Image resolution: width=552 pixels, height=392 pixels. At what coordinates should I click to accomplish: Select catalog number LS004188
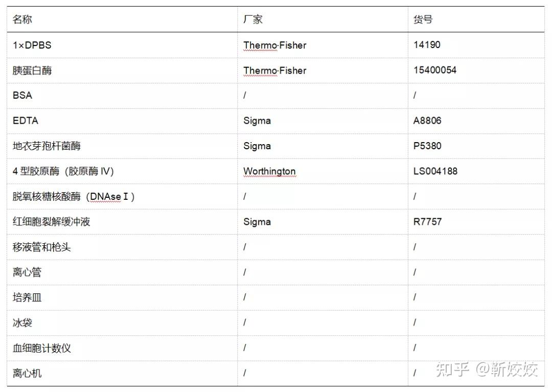point(435,171)
